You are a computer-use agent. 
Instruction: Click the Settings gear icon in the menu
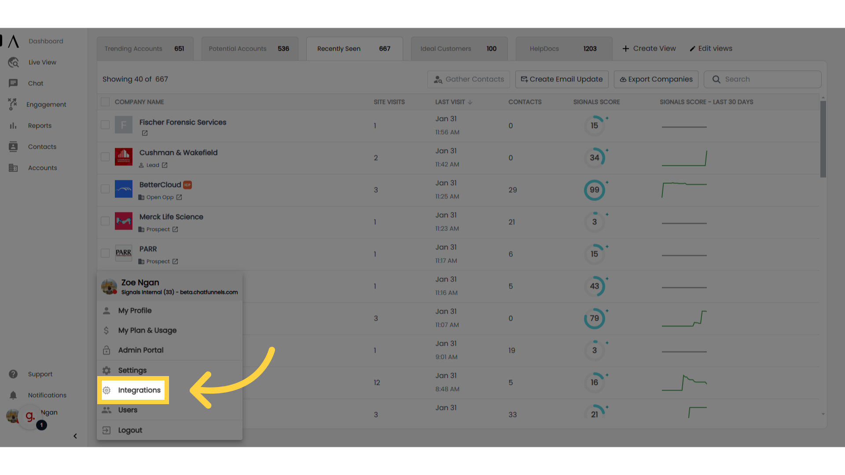[107, 370]
